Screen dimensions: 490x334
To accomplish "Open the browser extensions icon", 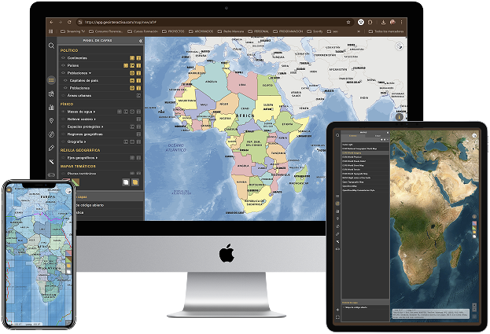I will 370,22.
